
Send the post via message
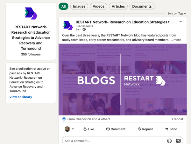[x=171, y=129]
